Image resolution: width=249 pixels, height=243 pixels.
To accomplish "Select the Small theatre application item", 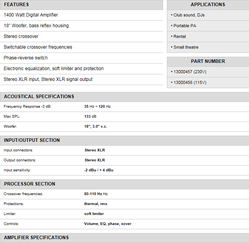I will pyautogui.click(x=186, y=47).
